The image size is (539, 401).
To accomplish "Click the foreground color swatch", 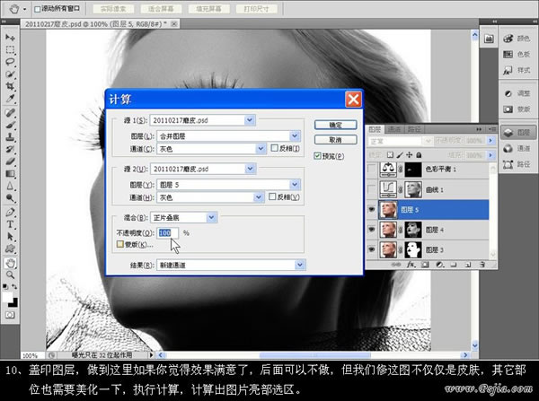I will pos(7,297).
